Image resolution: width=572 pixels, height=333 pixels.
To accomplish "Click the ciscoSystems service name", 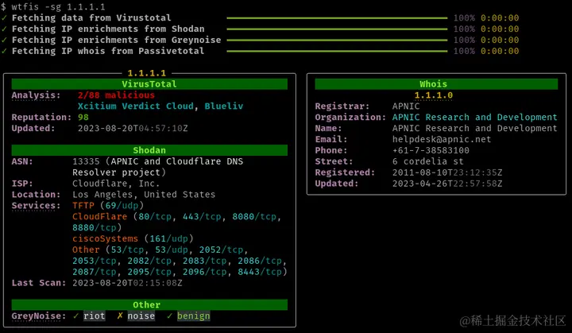I will [x=105, y=238].
